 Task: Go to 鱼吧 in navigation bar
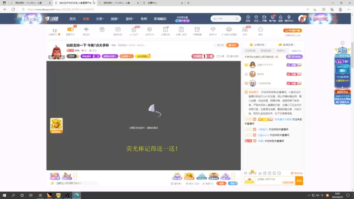pos(144,19)
